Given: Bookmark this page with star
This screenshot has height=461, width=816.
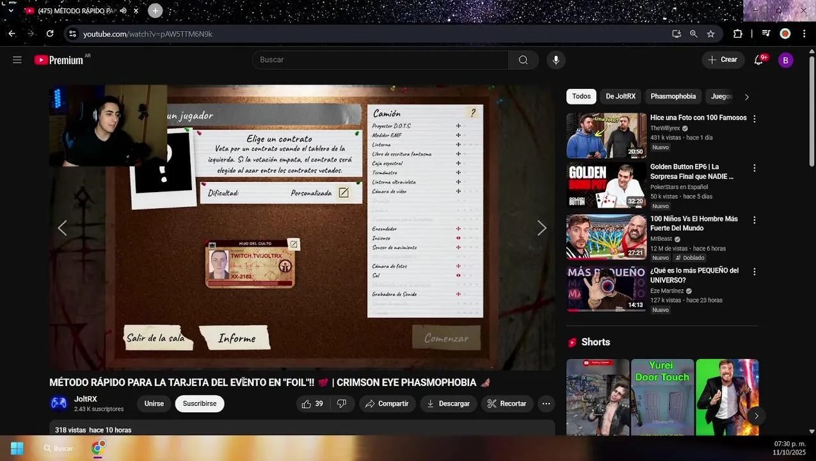Looking at the screenshot, I should [710, 34].
